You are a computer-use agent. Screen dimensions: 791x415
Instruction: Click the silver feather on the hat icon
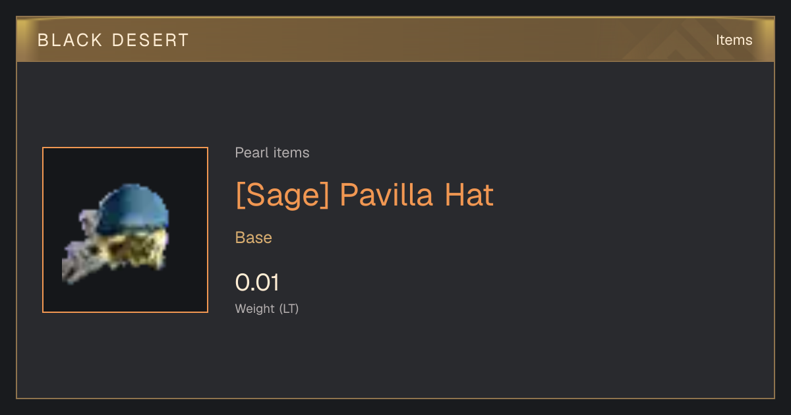click(78, 254)
